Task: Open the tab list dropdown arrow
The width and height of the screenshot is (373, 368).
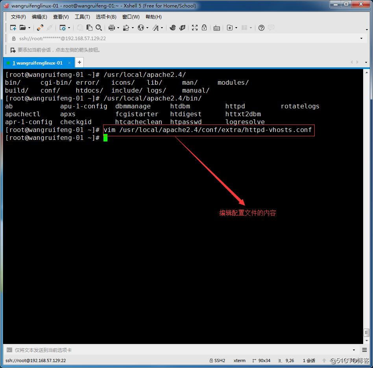Action: 366,62
